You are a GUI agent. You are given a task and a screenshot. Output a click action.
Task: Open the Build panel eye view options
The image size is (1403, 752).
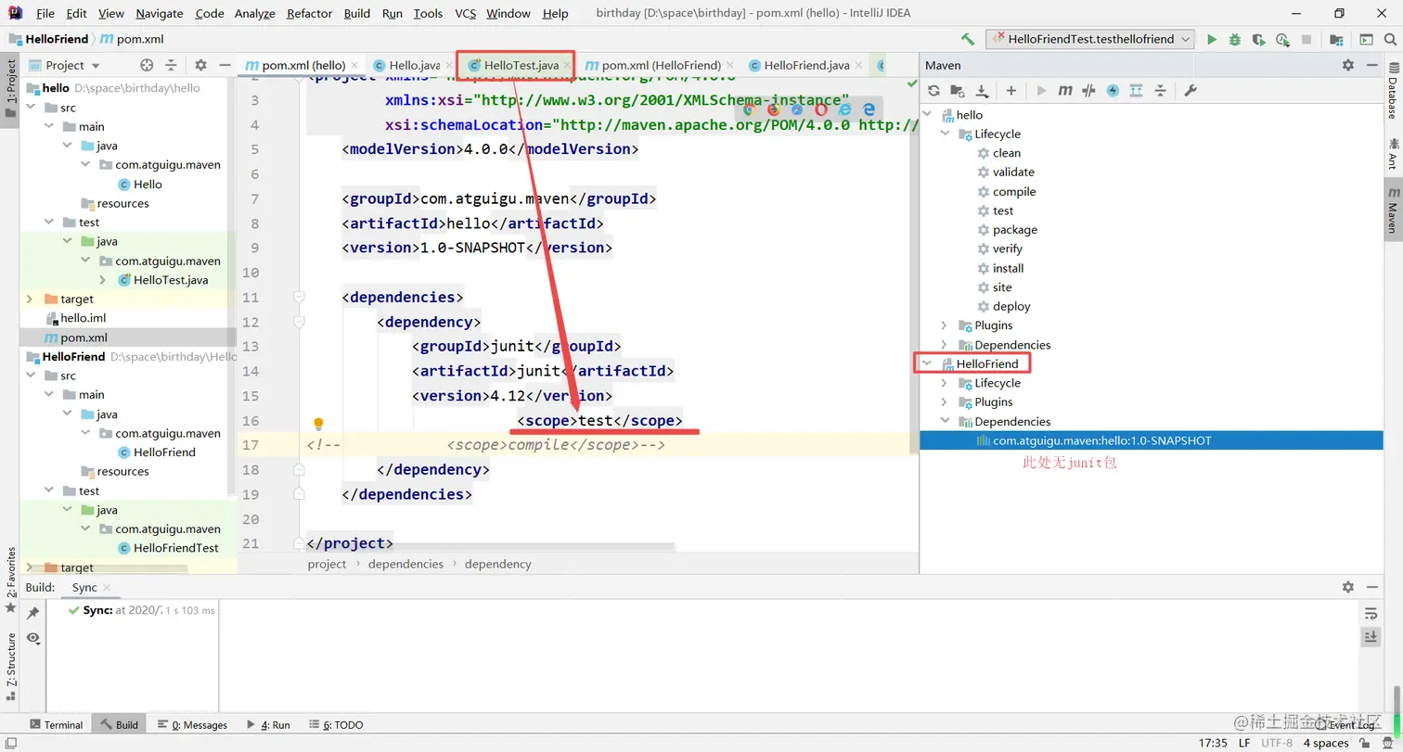coord(32,638)
